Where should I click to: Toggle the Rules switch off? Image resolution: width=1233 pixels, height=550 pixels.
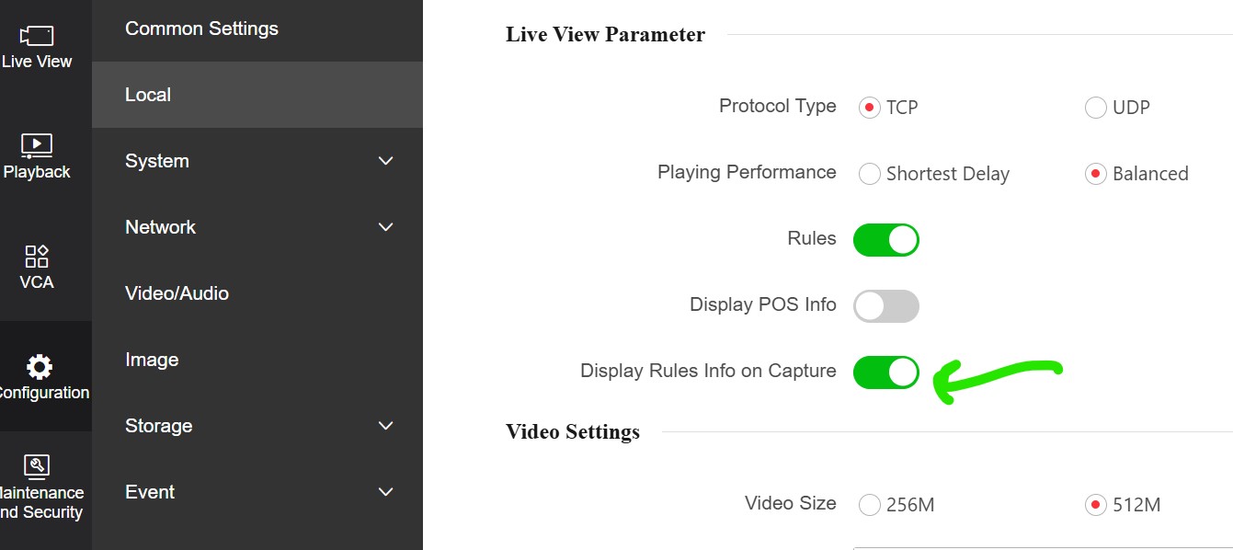click(x=885, y=240)
